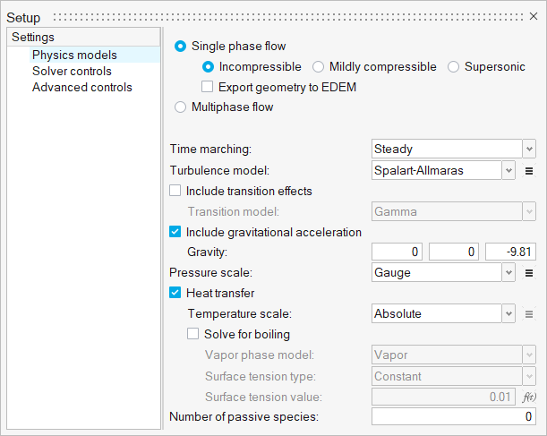Click the Pressure scale options menu icon

(529, 273)
